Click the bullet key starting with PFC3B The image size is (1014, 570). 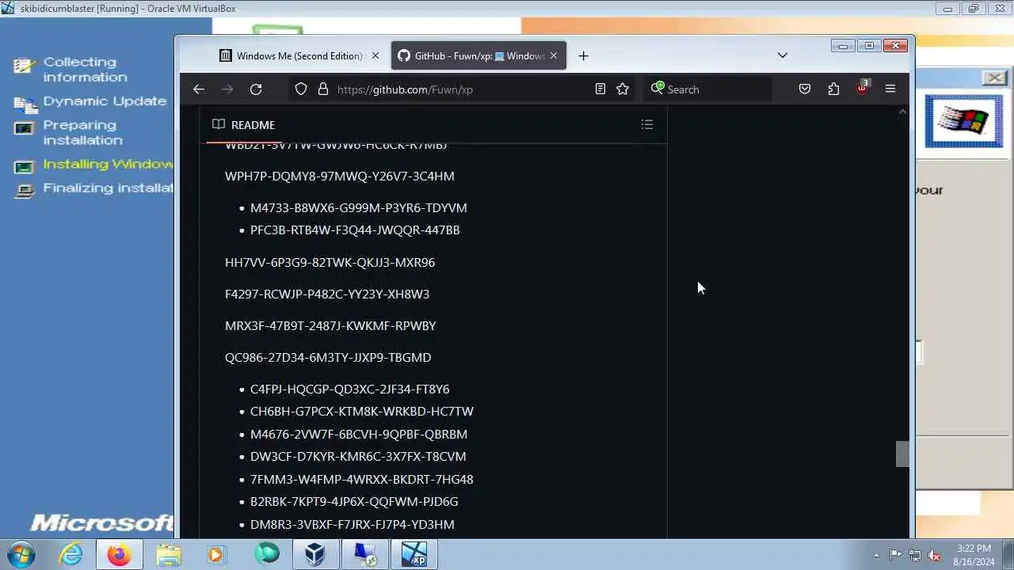click(x=355, y=230)
